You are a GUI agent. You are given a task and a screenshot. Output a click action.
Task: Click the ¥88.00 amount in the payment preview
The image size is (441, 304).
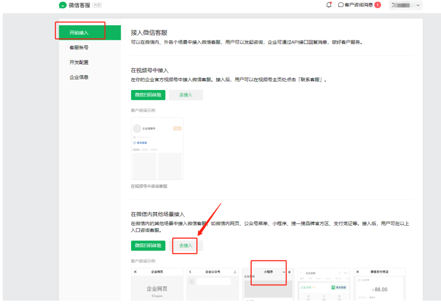(380, 290)
